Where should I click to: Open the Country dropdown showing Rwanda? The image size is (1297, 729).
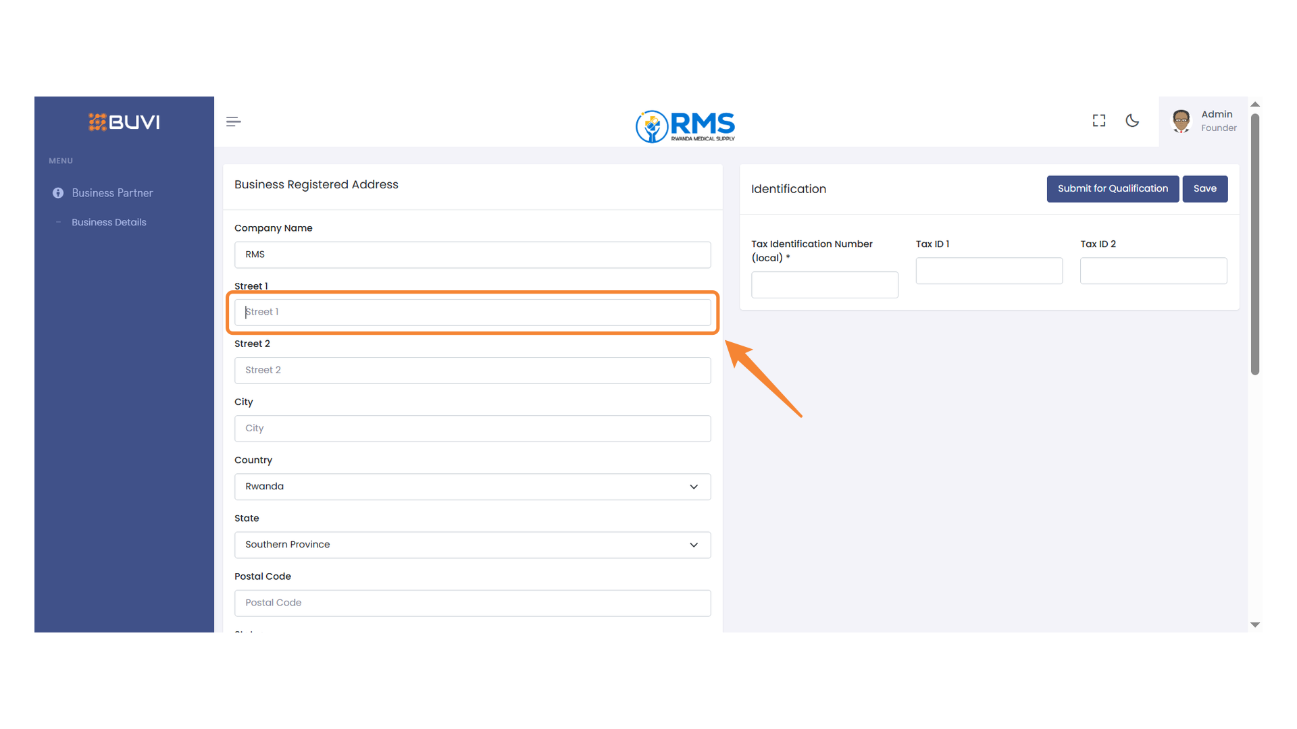[472, 487]
